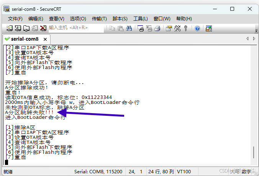The height and width of the screenshot is (176, 259).
Task: Open Keymap Editor toolbar icon
Action: pos(177,28)
